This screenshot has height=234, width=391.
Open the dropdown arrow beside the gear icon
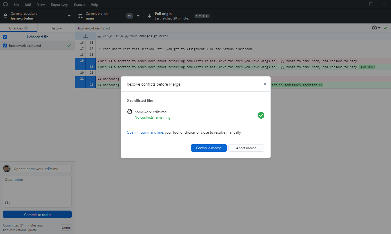click(379, 28)
